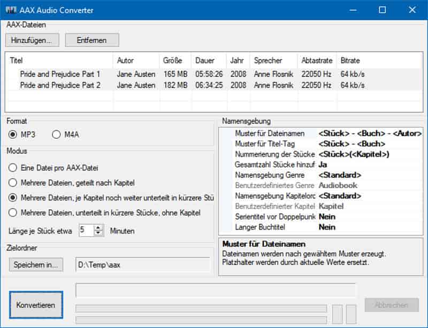Click the Hinzufügen button to add files

(x=32, y=40)
